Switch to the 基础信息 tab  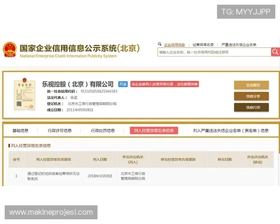pyautogui.click(x=21, y=131)
